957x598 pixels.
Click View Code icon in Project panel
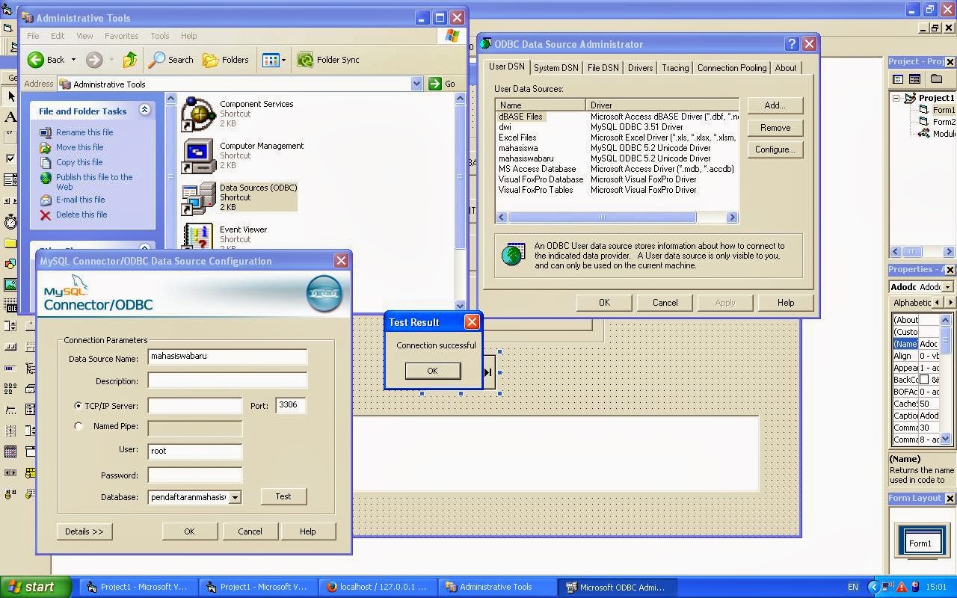898,79
